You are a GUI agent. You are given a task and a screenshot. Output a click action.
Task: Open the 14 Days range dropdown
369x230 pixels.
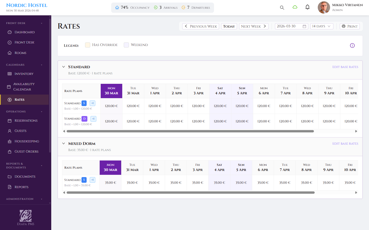(x=322, y=26)
